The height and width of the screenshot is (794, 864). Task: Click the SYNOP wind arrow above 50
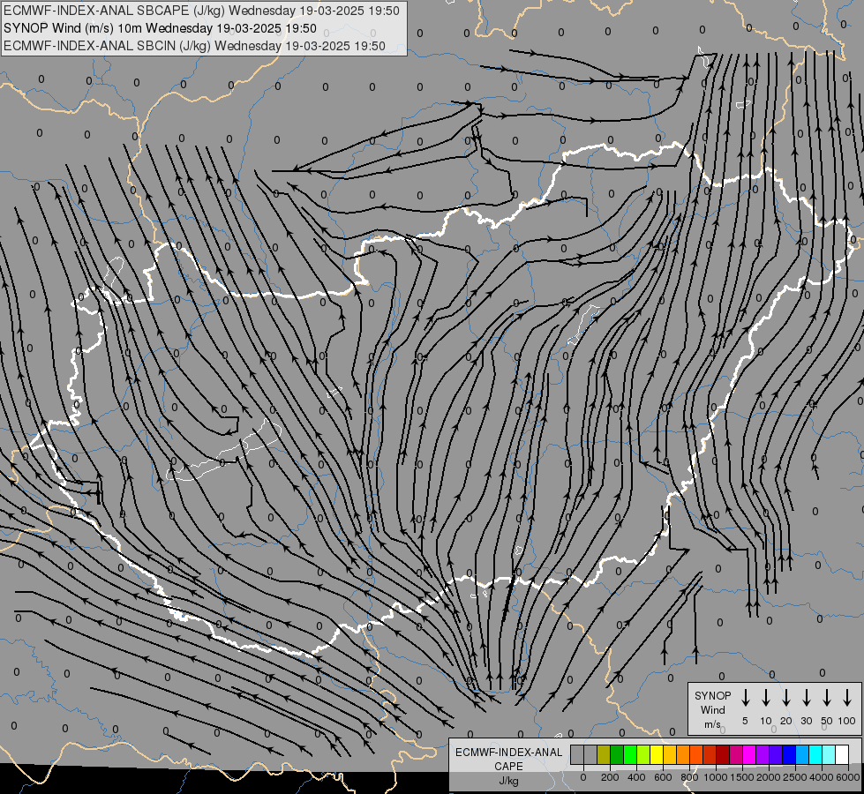tap(827, 697)
